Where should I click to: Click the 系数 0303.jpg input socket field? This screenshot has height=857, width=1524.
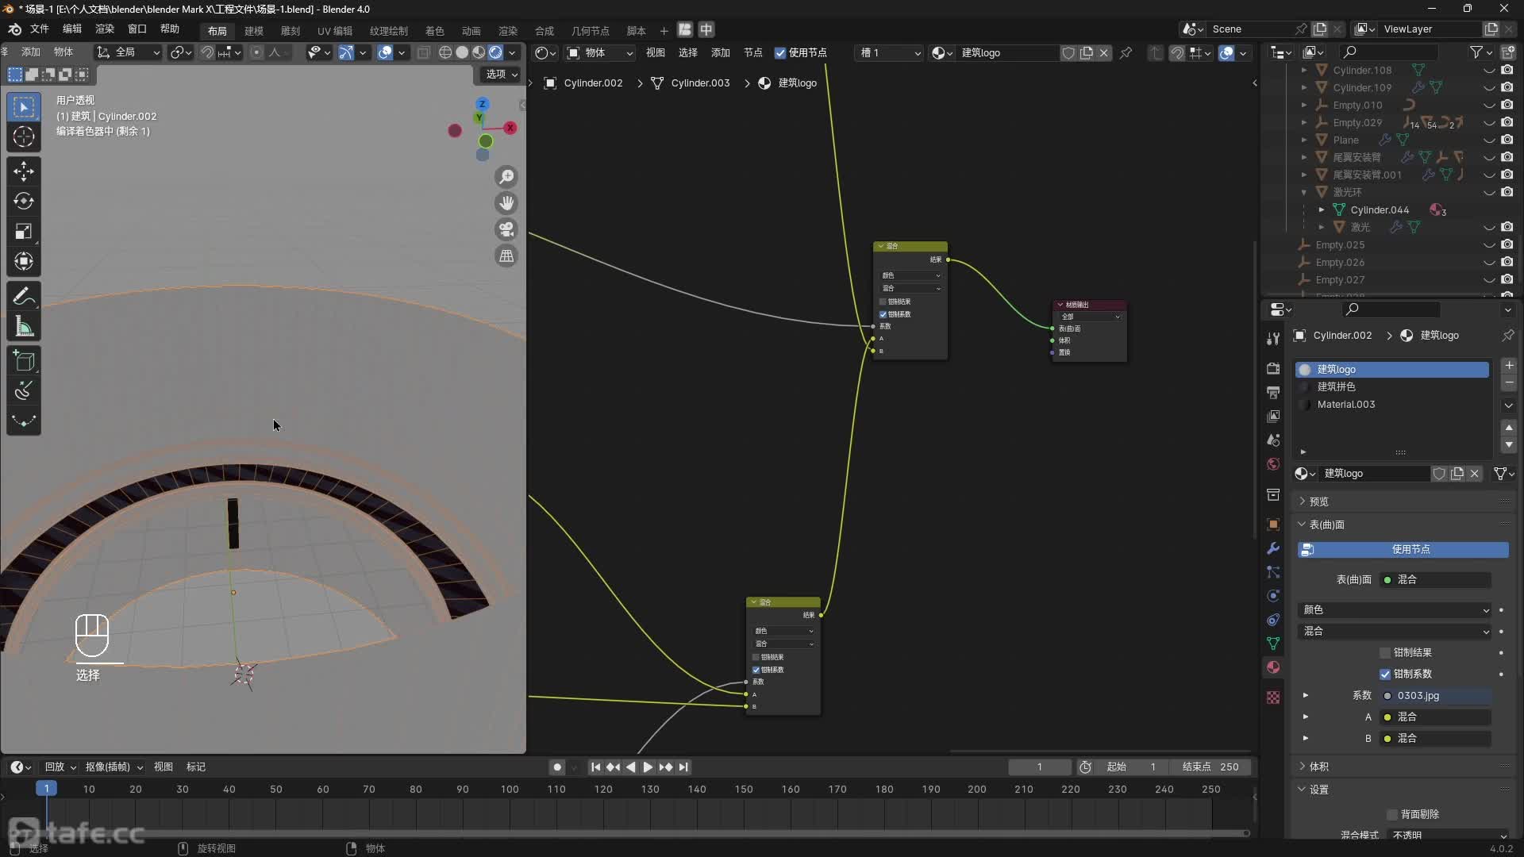click(1435, 696)
